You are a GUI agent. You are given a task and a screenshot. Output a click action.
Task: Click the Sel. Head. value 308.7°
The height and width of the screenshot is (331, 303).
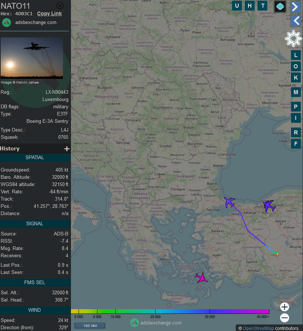pos(62,300)
